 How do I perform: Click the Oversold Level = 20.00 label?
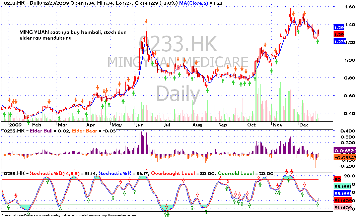pos(245,173)
